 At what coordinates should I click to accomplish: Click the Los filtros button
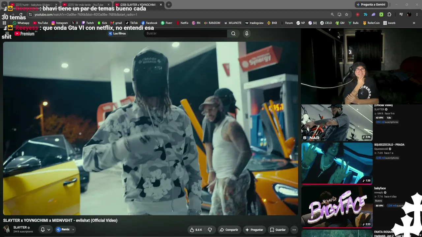point(117,34)
